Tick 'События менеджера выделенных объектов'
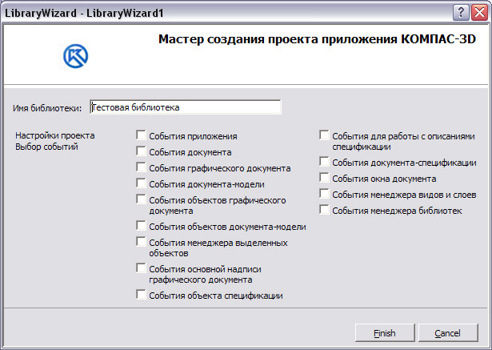 tap(141, 242)
